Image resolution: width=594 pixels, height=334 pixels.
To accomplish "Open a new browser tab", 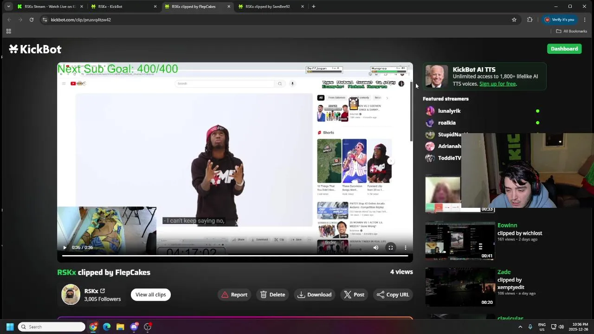I will [314, 6].
